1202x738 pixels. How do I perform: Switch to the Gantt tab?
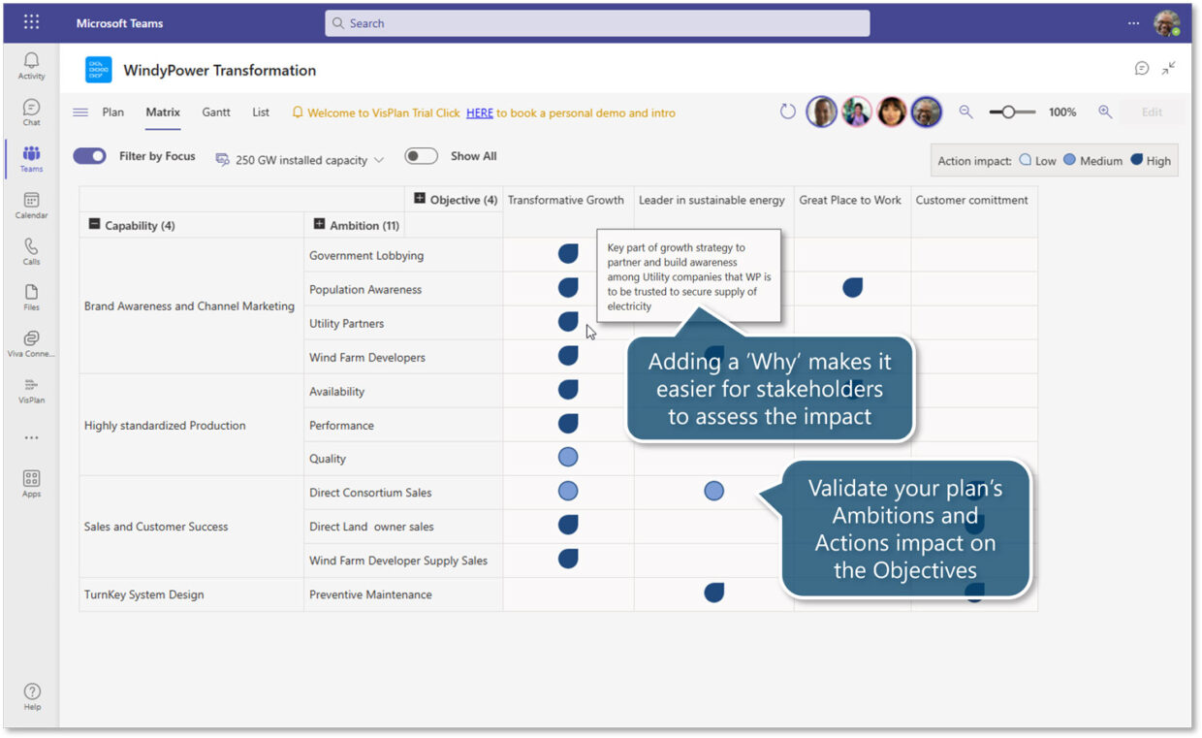[x=215, y=112]
